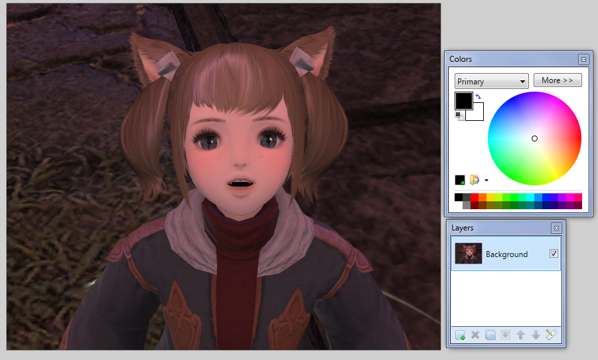598x360 pixels.
Task: Open the palette folder icon in Colors
Action: 475,180
